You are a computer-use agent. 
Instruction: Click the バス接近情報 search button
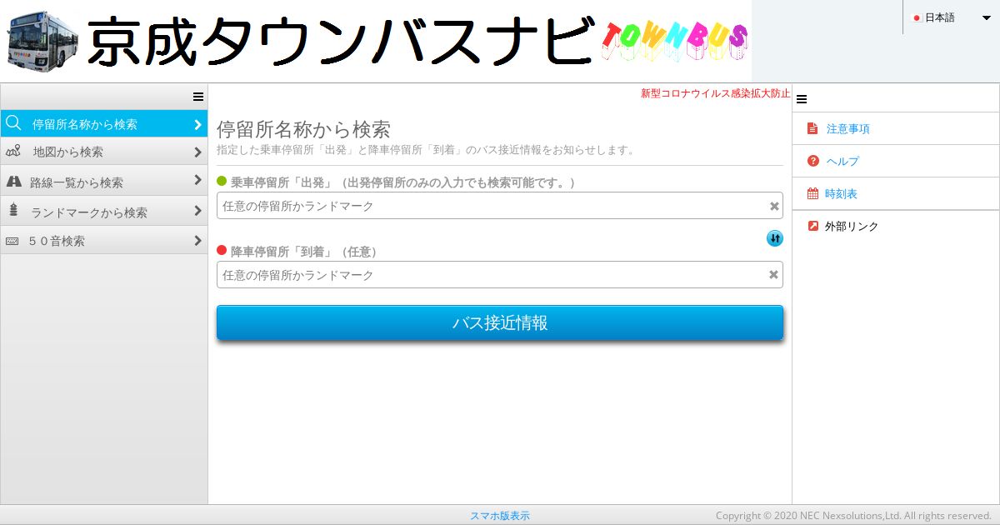tap(500, 322)
